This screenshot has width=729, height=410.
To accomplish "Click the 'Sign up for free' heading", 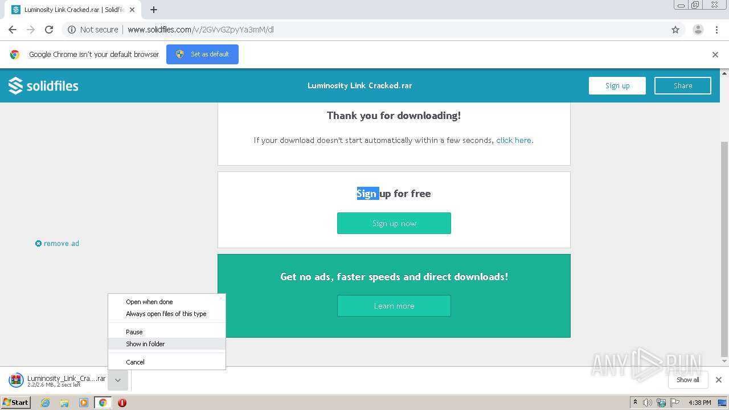I will [x=394, y=194].
